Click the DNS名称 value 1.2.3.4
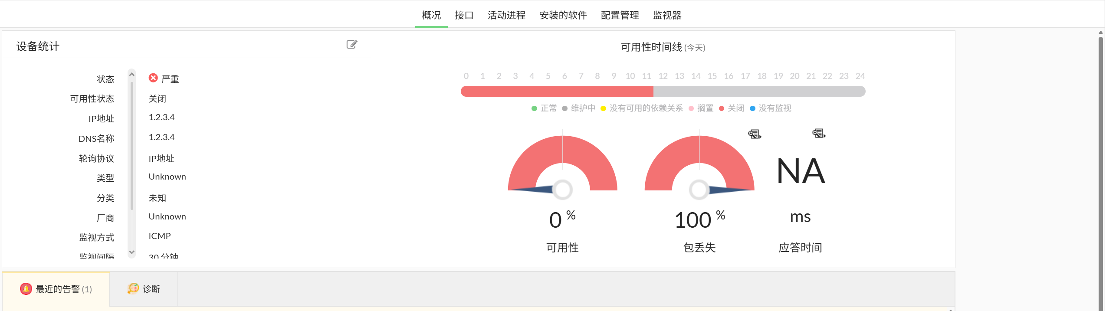 point(161,137)
